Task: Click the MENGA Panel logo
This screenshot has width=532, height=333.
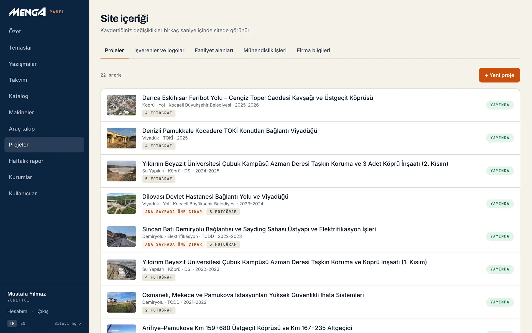Action: (x=37, y=12)
